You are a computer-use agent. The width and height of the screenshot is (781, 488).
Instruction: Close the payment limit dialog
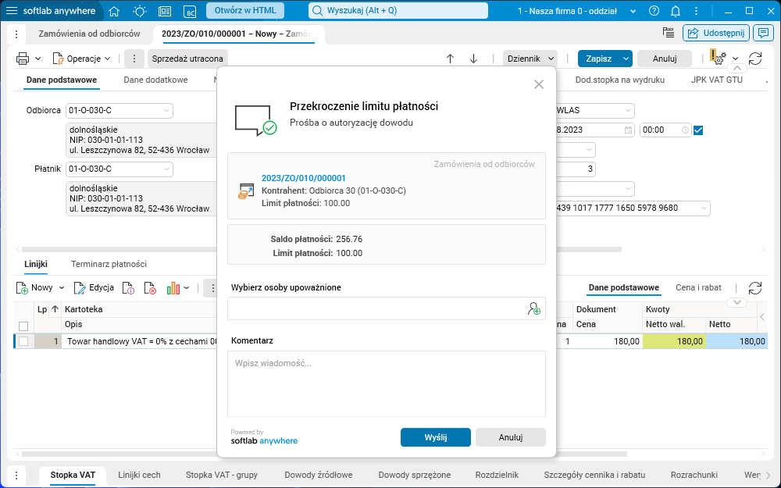(539, 84)
